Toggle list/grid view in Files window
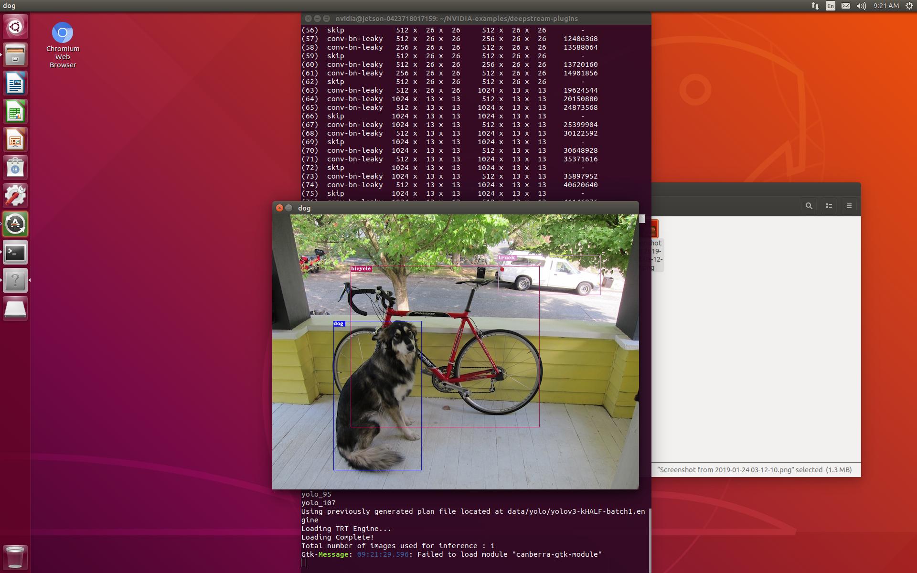917x573 pixels. [829, 206]
